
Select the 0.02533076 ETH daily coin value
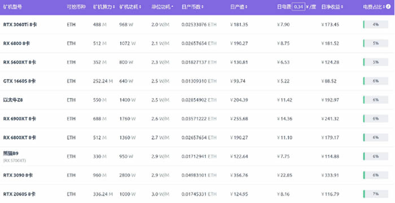click(199, 25)
